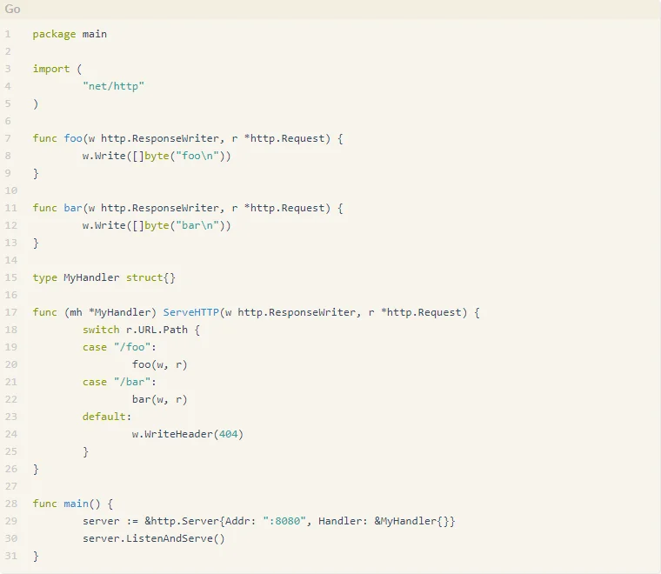Click the package main line
The height and width of the screenshot is (574, 661).
70,34
